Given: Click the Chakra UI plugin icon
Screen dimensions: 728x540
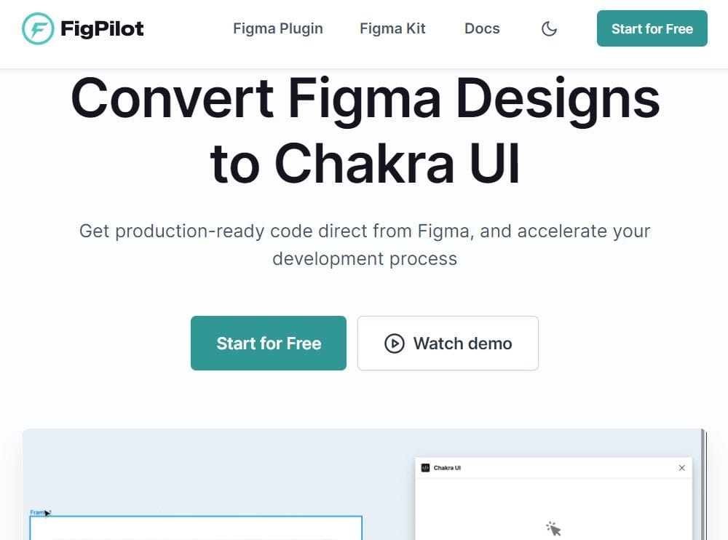Looking at the screenshot, I should point(426,467).
